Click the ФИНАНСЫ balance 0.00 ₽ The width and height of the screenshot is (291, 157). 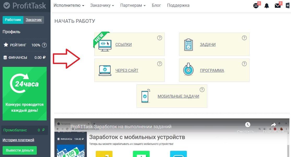(x=40, y=57)
